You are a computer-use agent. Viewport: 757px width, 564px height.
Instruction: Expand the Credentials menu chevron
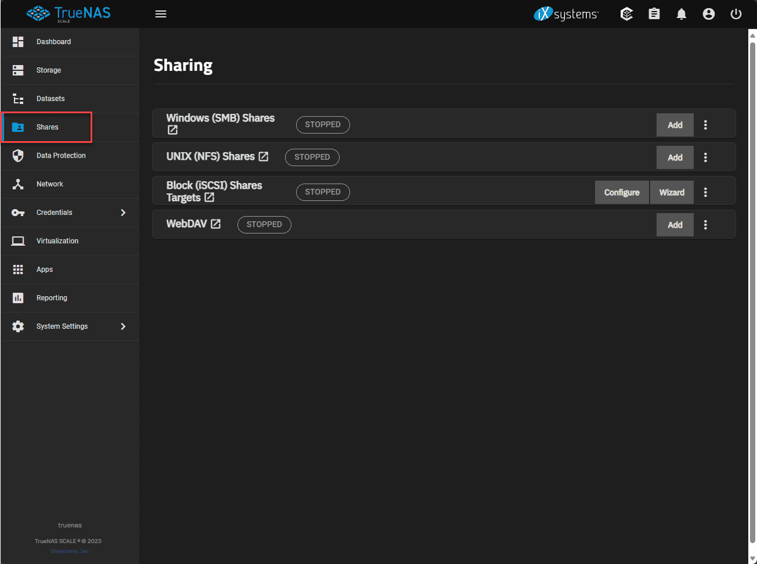tap(123, 212)
